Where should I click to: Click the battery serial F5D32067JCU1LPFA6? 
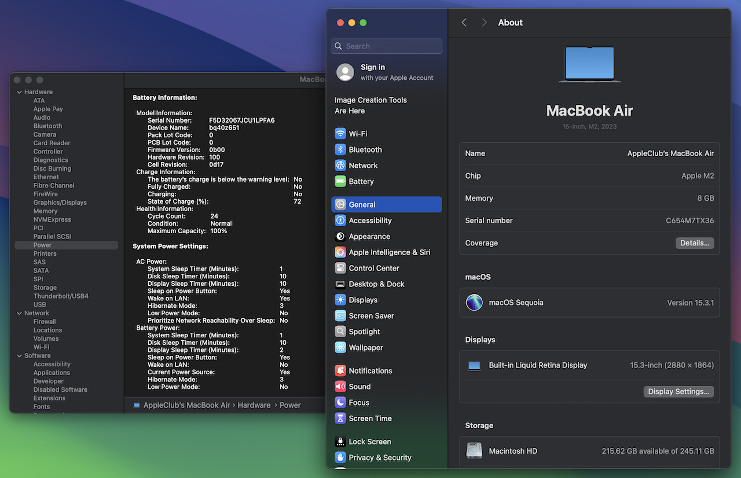click(x=241, y=120)
